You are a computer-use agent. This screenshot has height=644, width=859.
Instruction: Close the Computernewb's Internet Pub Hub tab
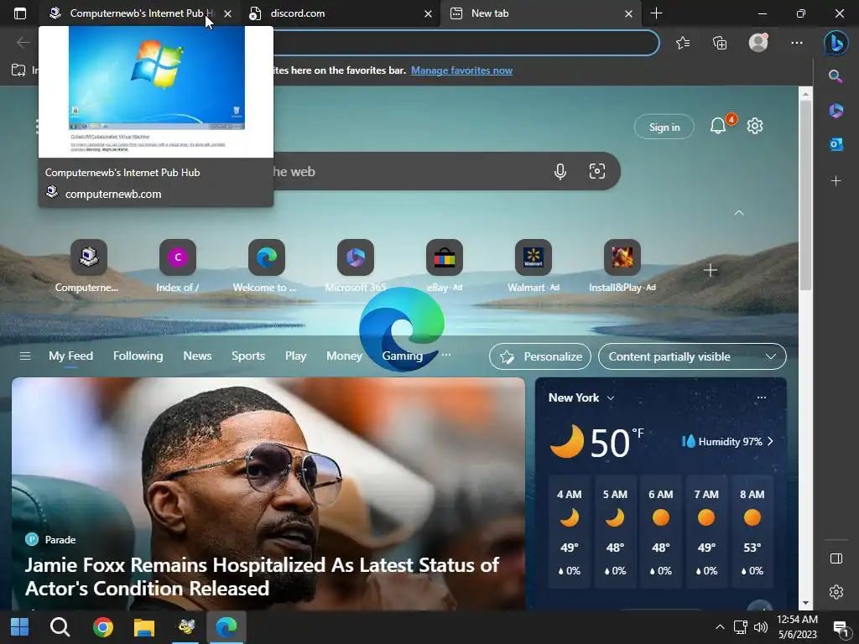[x=227, y=13]
